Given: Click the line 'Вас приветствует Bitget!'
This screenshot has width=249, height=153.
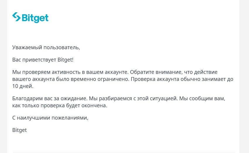Looking at the screenshot, I should coord(43,60).
